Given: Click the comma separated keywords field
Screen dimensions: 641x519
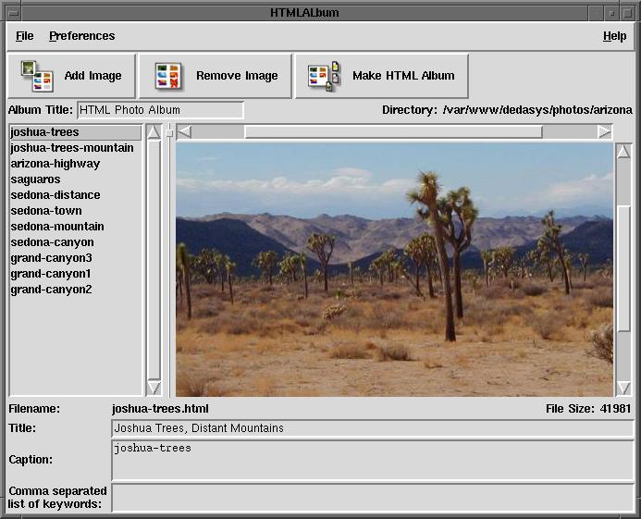Looking at the screenshot, I should pyautogui.click(x=372, y=497).
